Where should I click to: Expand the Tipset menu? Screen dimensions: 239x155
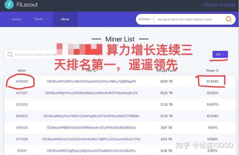[x=41, y=19]
